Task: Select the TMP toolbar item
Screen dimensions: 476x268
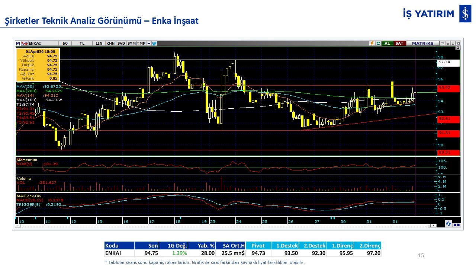Action: (x=141, y=44)
